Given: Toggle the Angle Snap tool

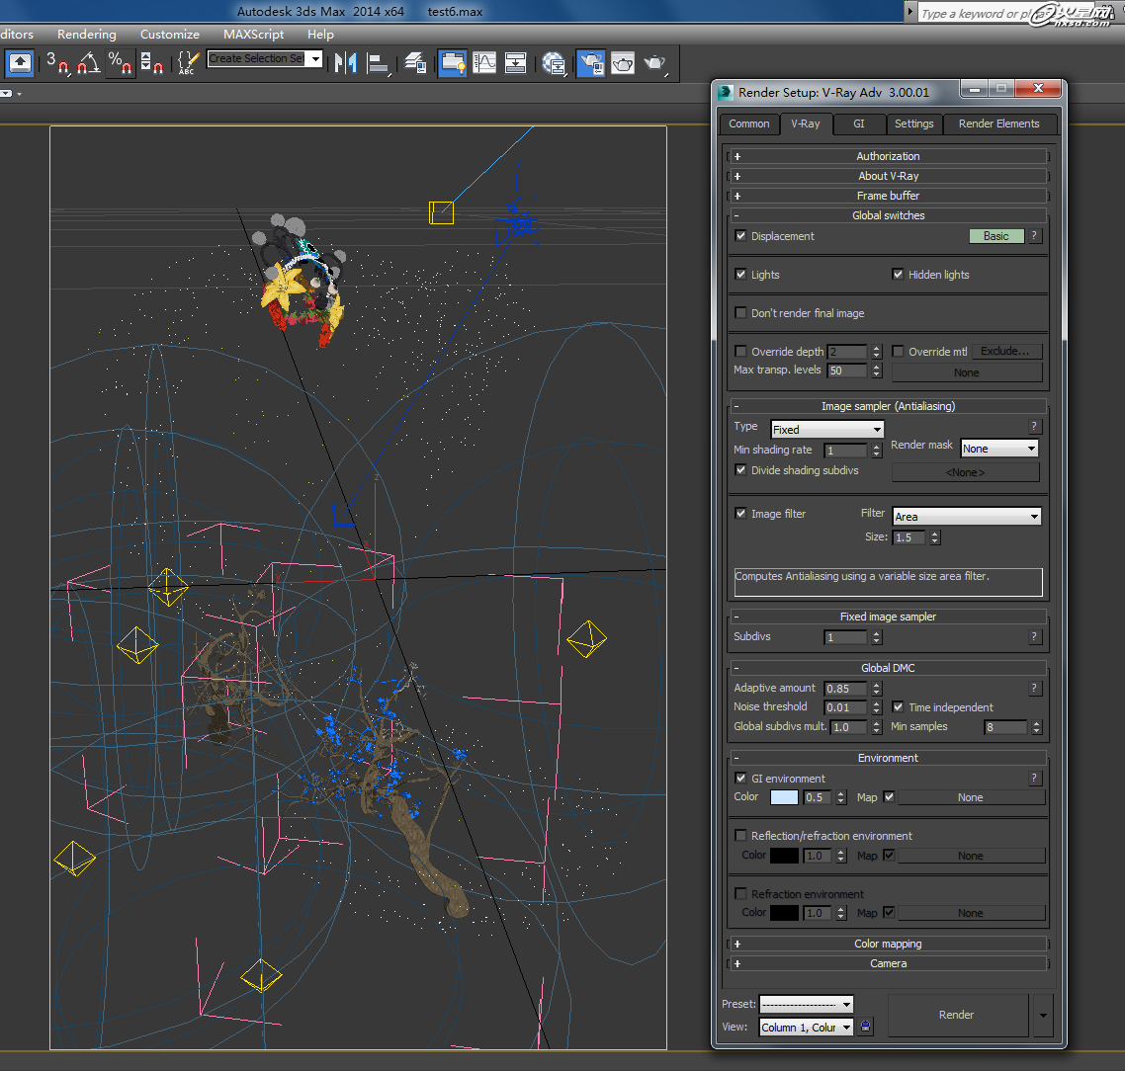Looking at the screenshot, I should [89, 63].
